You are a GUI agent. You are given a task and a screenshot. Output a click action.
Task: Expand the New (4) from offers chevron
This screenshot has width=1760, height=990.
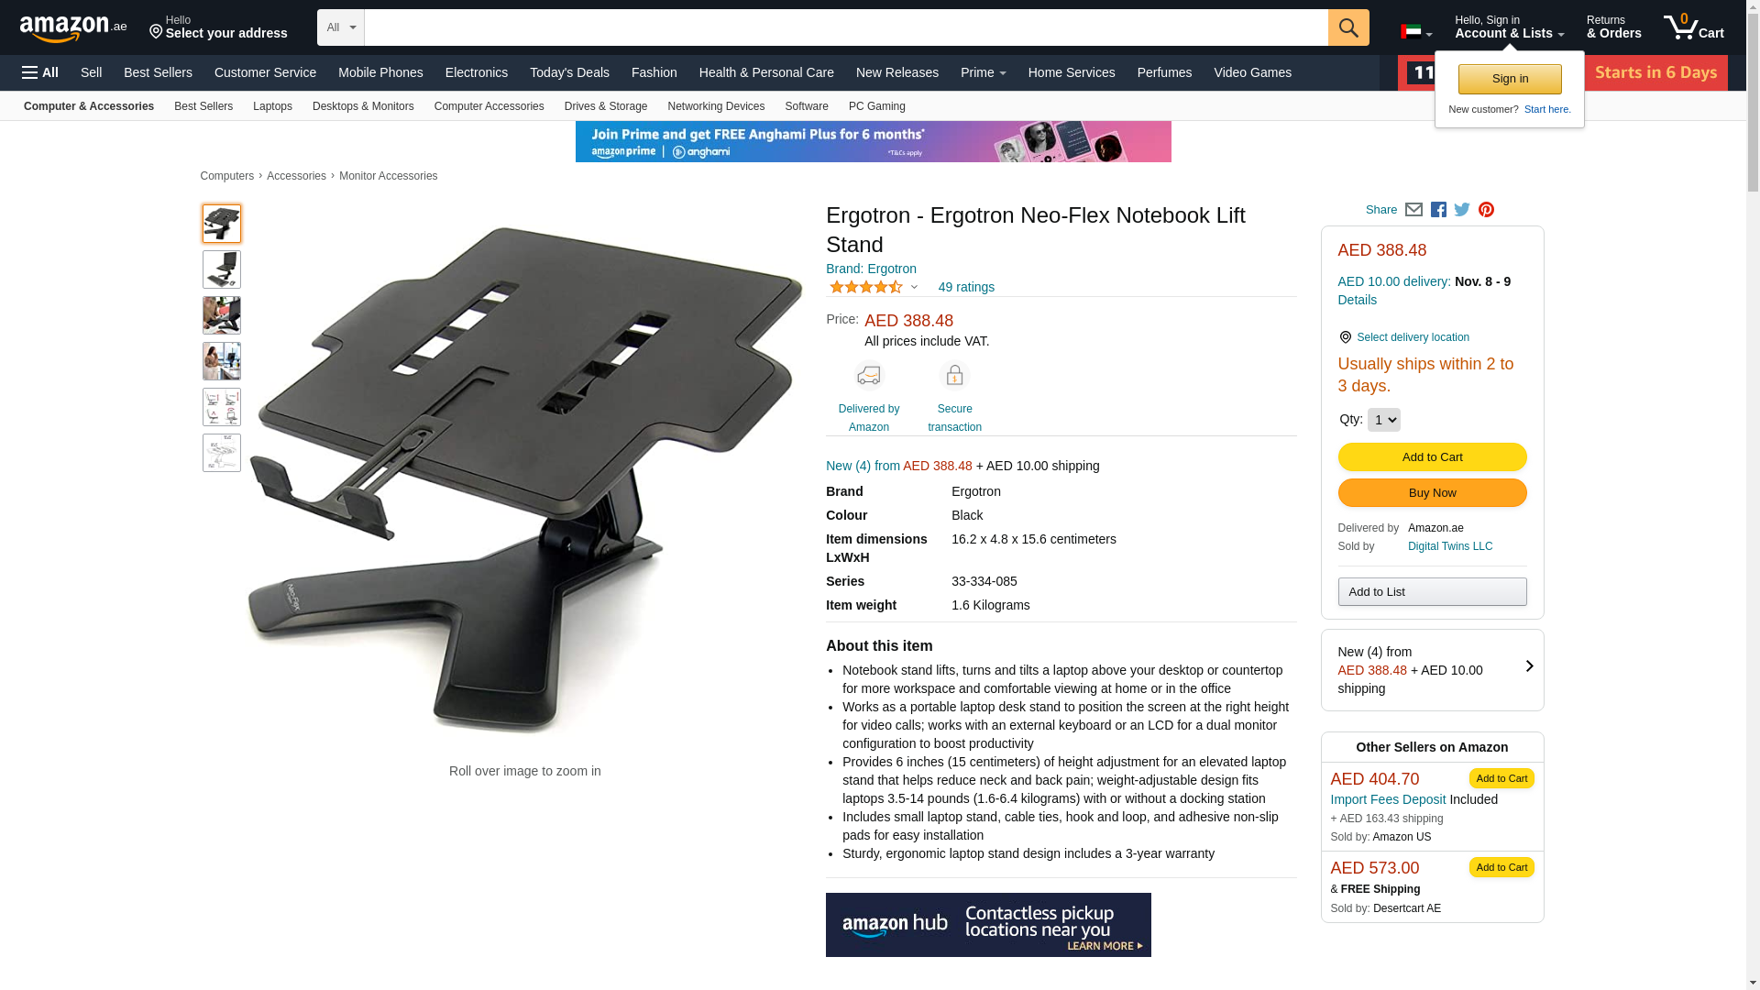click(1529, 666)
